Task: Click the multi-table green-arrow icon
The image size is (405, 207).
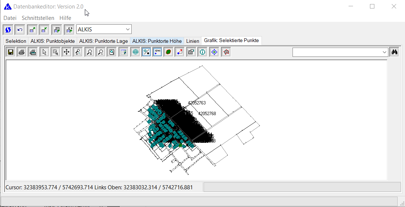Action: pyautogui.click(x=56, y=30)
